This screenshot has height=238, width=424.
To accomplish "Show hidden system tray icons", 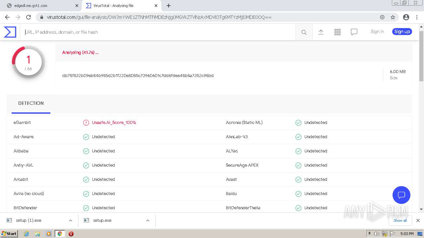I will click(x=369, y=234).
